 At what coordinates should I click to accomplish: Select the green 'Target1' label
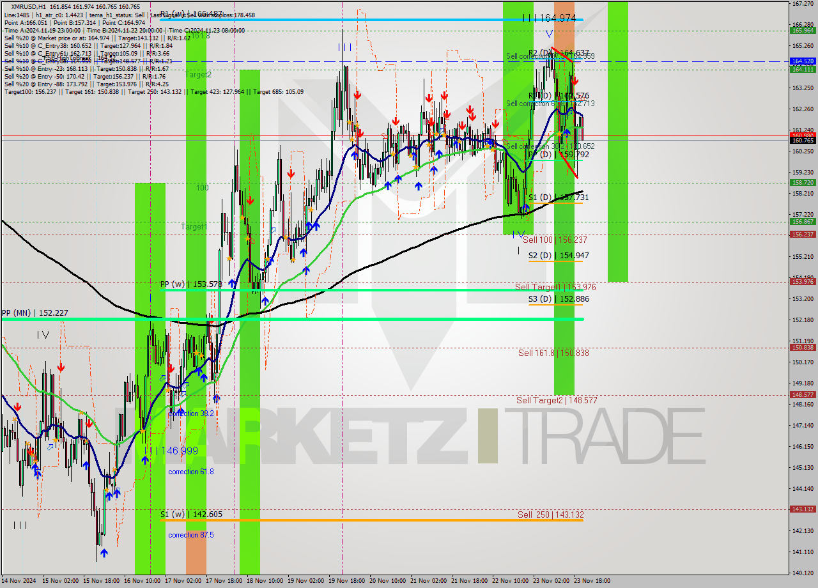[194, 226]
